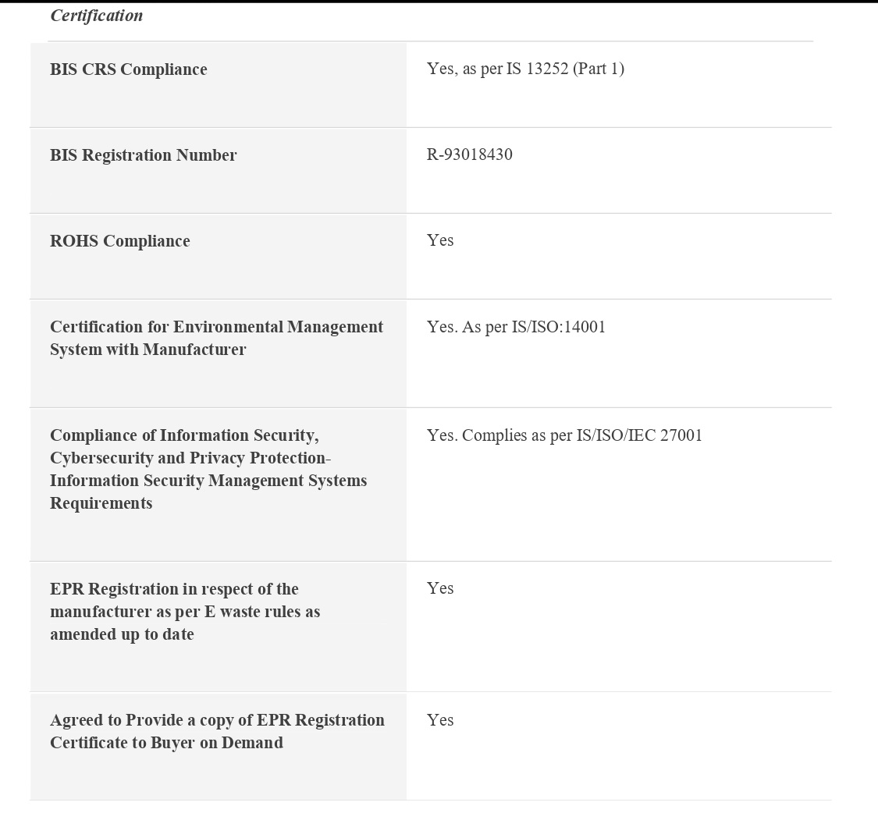Click the 'amended up to date' text line
Image resolution: width=878 pixels, height=813 pixels.
coord(122,634)
